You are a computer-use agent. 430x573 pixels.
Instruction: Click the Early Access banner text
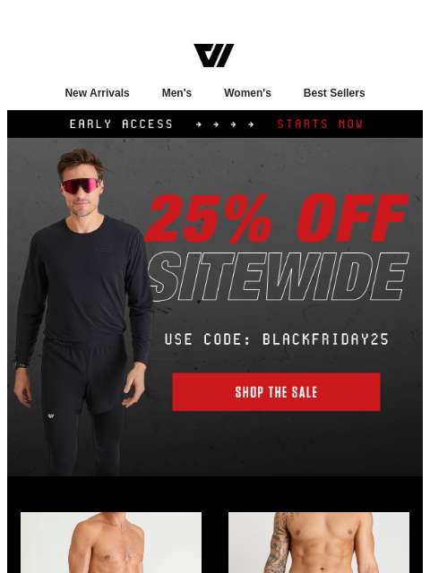pos(122,124)
